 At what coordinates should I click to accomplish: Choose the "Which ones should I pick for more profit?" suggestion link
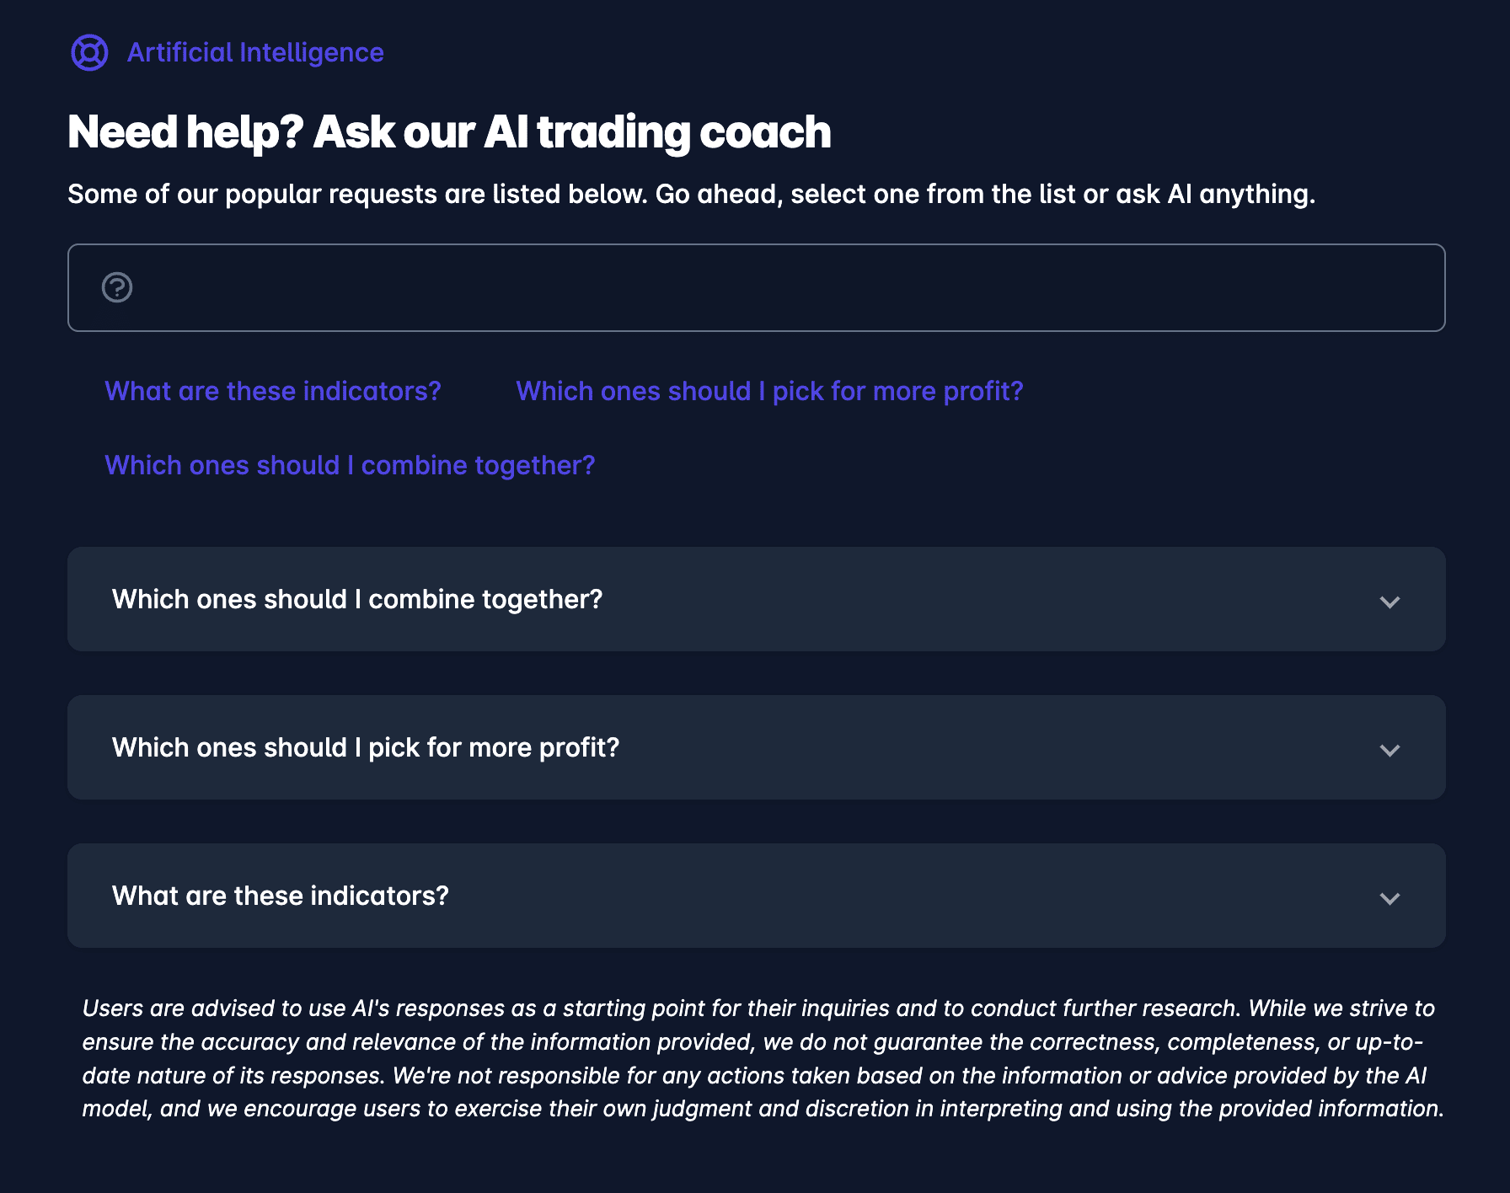768,391
